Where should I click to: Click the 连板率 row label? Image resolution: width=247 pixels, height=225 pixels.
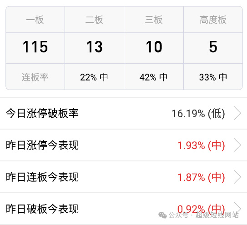click(x=35, y=77)
